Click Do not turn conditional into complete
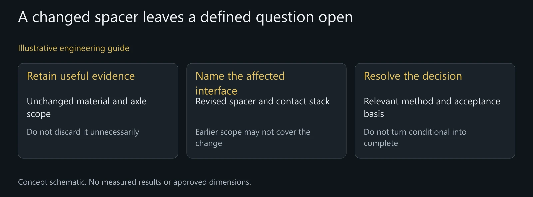 tap(415, 137)
